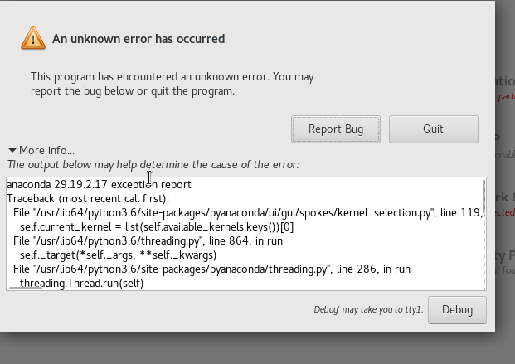This screenshot has height=364, width=515.
Task: Click the orange warning triangle icon
Action: click(x=32, y=37)
